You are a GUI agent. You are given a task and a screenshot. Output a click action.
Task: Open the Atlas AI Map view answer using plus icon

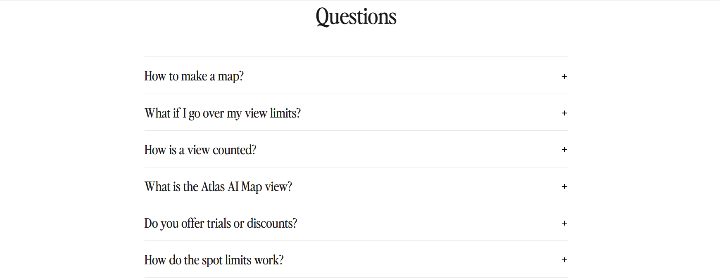(564, 186)
